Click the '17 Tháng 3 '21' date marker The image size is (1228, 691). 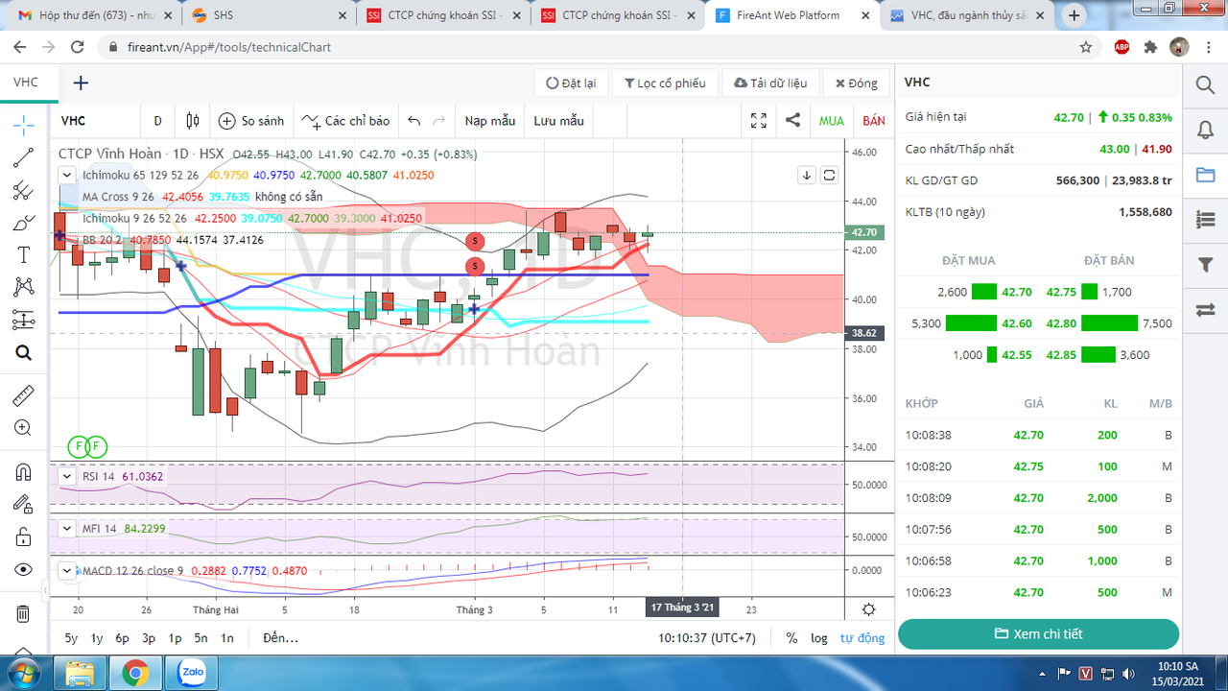pyautogui.click(x=683, y=608)
